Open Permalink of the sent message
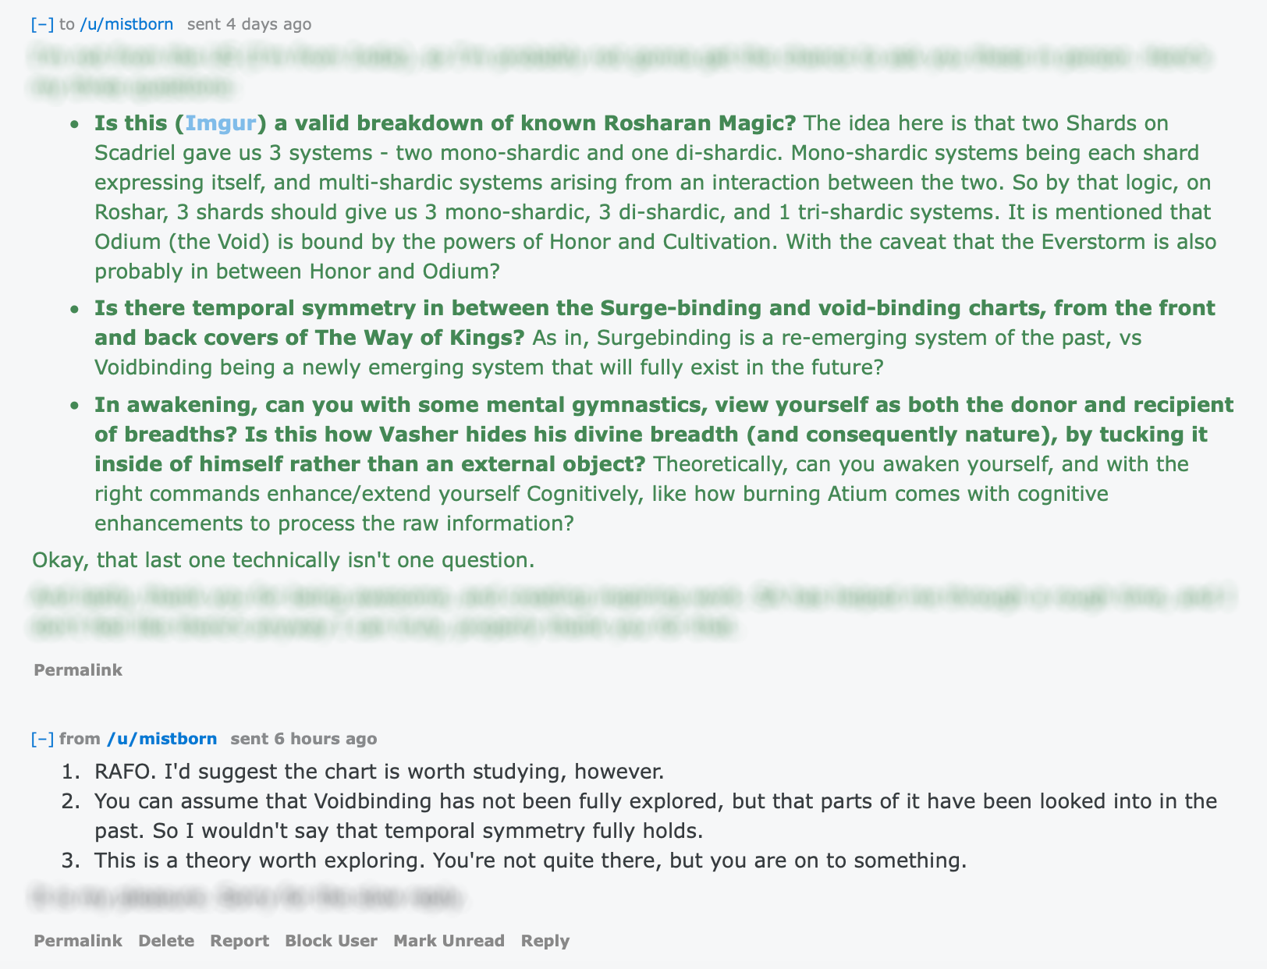This screenshot has height=969, width=1267. 78,670
